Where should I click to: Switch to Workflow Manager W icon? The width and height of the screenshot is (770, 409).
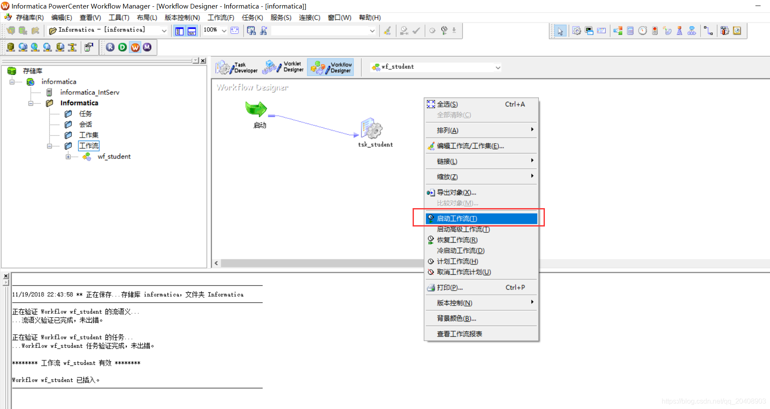(135, 47)
